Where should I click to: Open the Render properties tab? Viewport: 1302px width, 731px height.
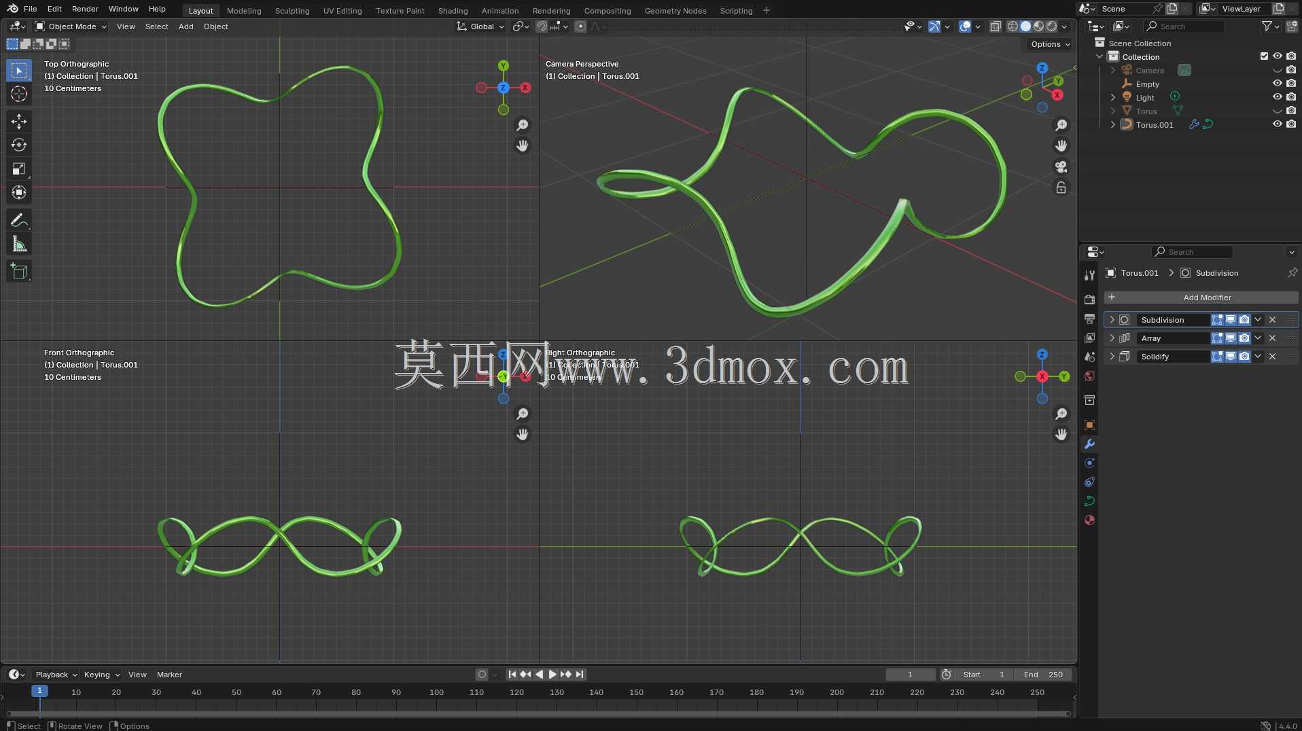point(1089,300)
